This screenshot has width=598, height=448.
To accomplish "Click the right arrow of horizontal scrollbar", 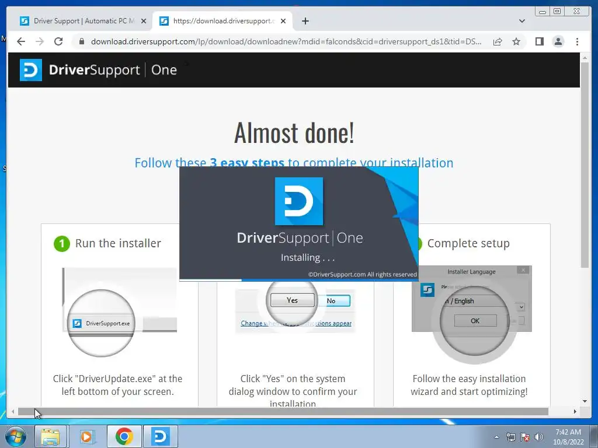I will [x=575, y=411].
